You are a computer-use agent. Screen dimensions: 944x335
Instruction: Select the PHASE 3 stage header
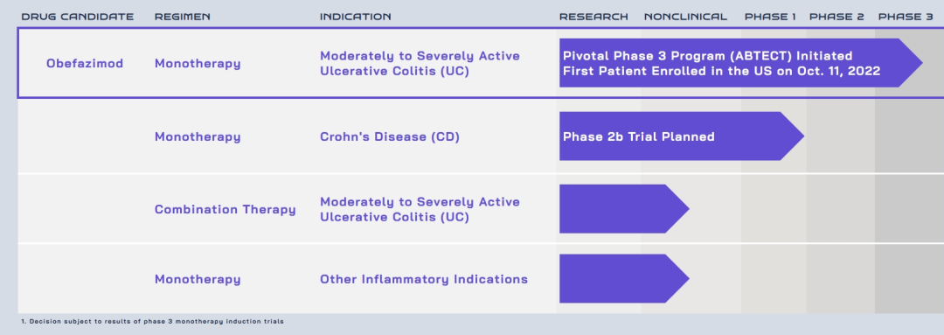pyautogui.click(x=906, y=17)
